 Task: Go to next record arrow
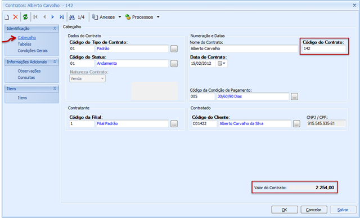point(52,17)
